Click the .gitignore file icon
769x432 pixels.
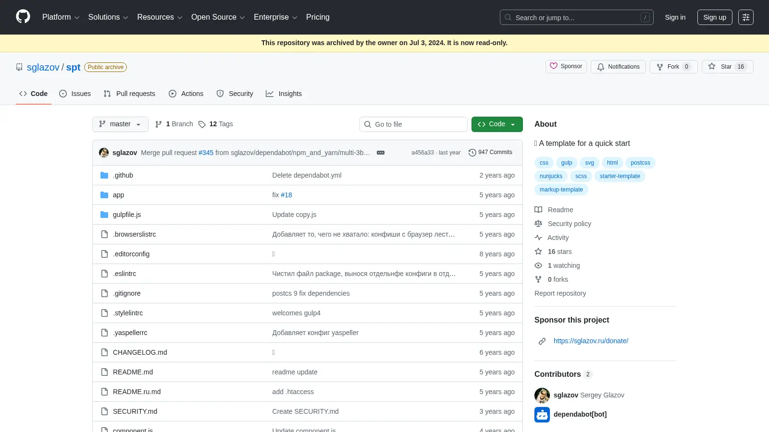(104, 293)
